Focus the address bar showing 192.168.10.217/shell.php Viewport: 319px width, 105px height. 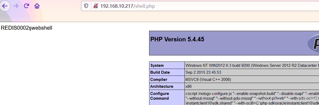[x=200, y=6]
